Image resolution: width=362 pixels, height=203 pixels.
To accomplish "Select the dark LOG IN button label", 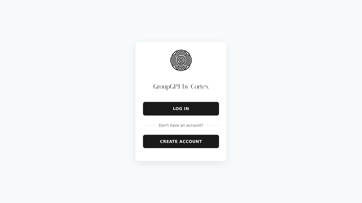I will [181, 109].
